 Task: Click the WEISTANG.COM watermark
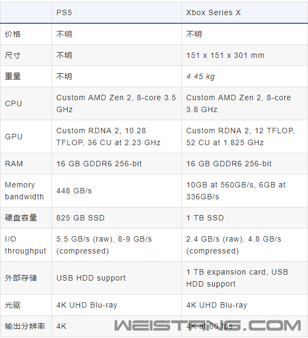click(207, 326)
